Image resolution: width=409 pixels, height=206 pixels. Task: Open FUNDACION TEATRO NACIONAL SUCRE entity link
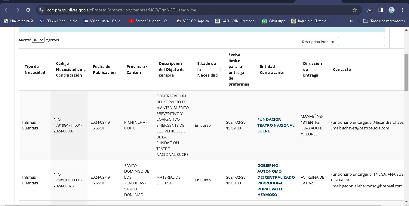[x=276, y=125]
